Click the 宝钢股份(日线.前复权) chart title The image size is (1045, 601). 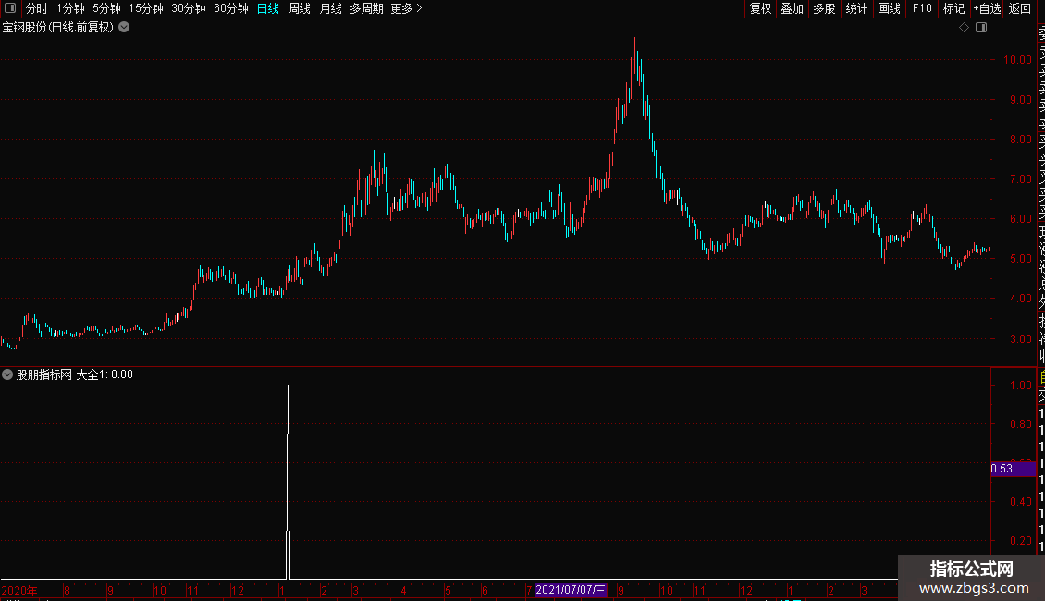coord(58,28)
